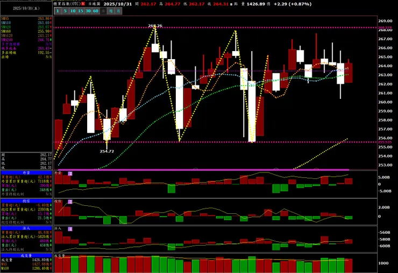Select the monthly (月) chart tab
The width and height of the screenshot is (398, 273).
[x=118, y=11]
